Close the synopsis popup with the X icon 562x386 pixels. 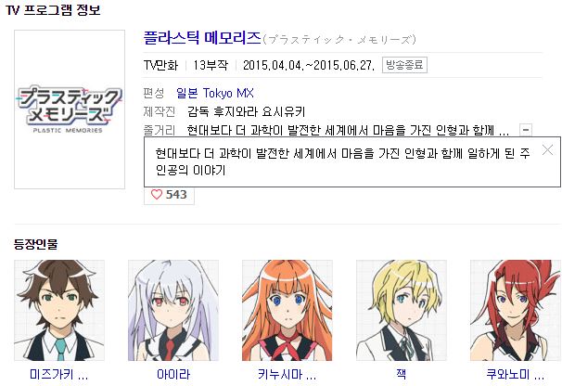(547, 150)
